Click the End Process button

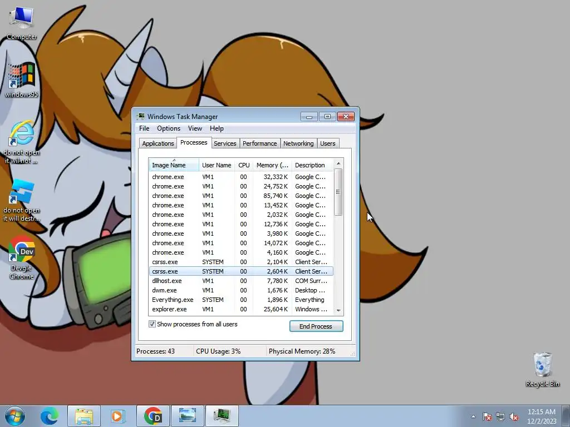316,326
